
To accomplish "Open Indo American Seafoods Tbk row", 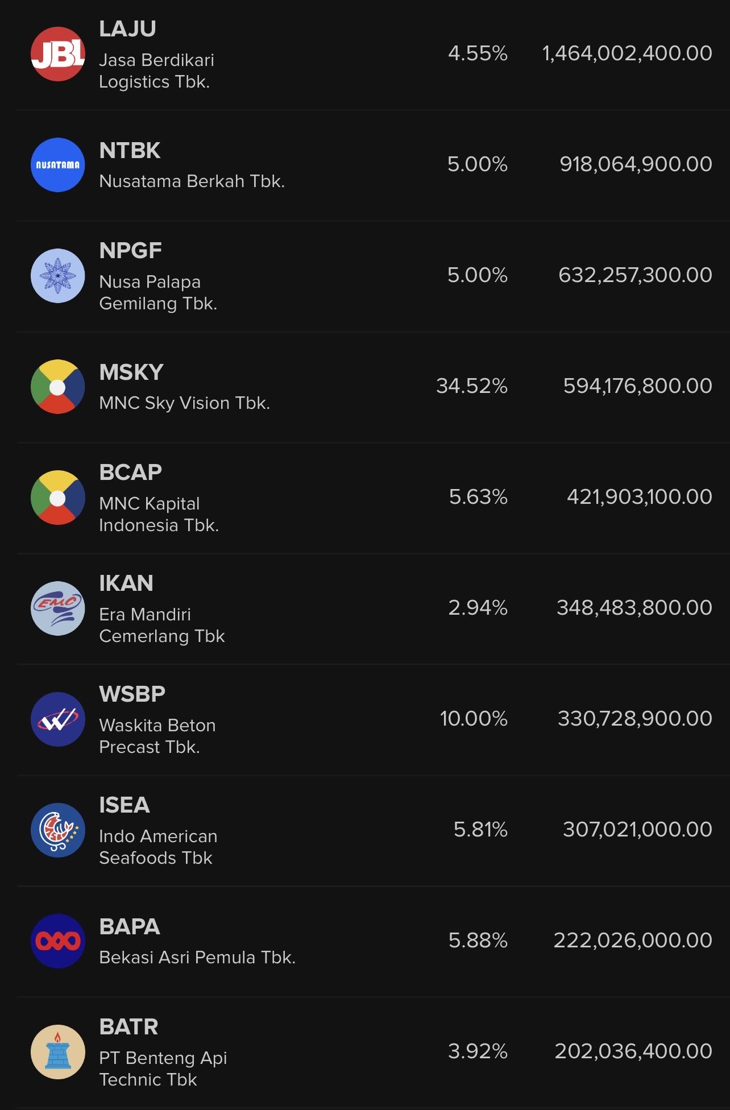I will click(x=373, y=830).
